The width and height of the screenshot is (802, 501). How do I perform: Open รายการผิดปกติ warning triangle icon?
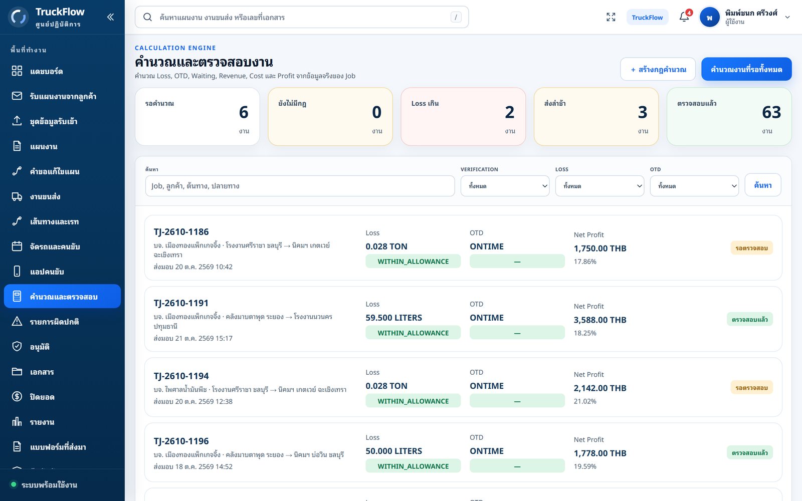pyautogui.click(x=17, y=322)
